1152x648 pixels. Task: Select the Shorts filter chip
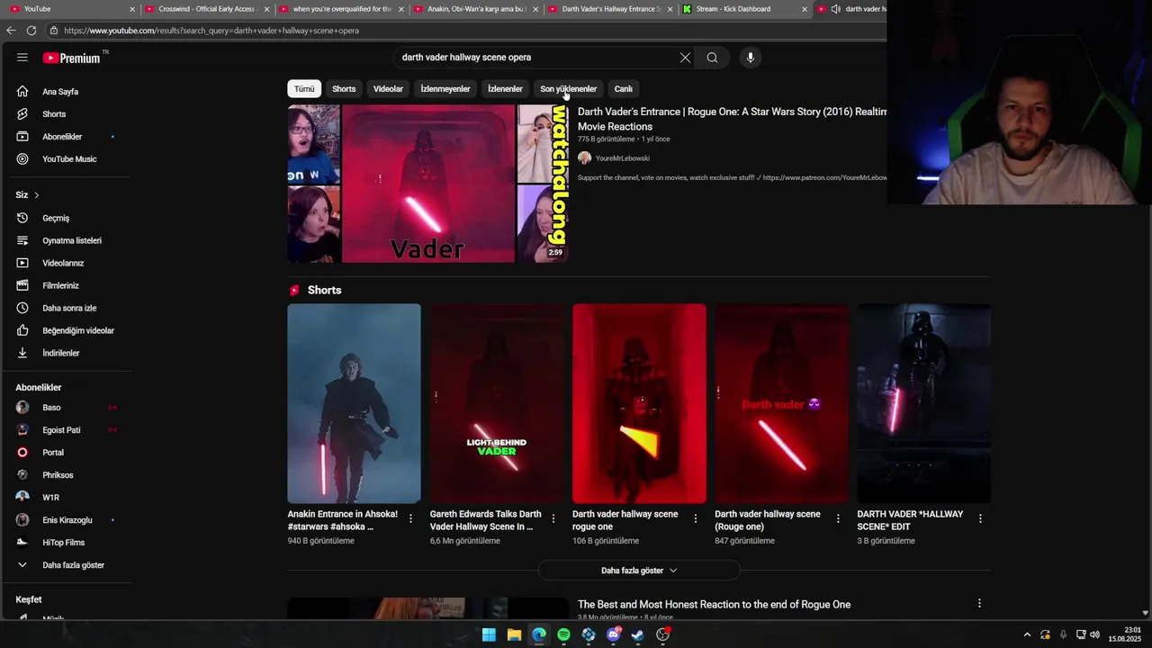click(344, 89)
